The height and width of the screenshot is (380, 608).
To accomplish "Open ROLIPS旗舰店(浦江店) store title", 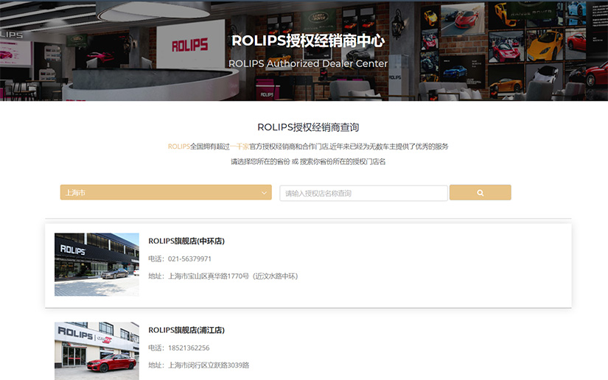I will (x=186, y=330).
